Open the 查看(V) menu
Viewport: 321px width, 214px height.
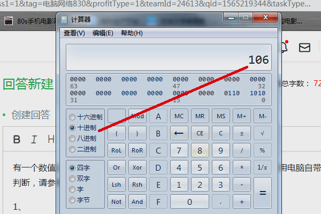74,33
